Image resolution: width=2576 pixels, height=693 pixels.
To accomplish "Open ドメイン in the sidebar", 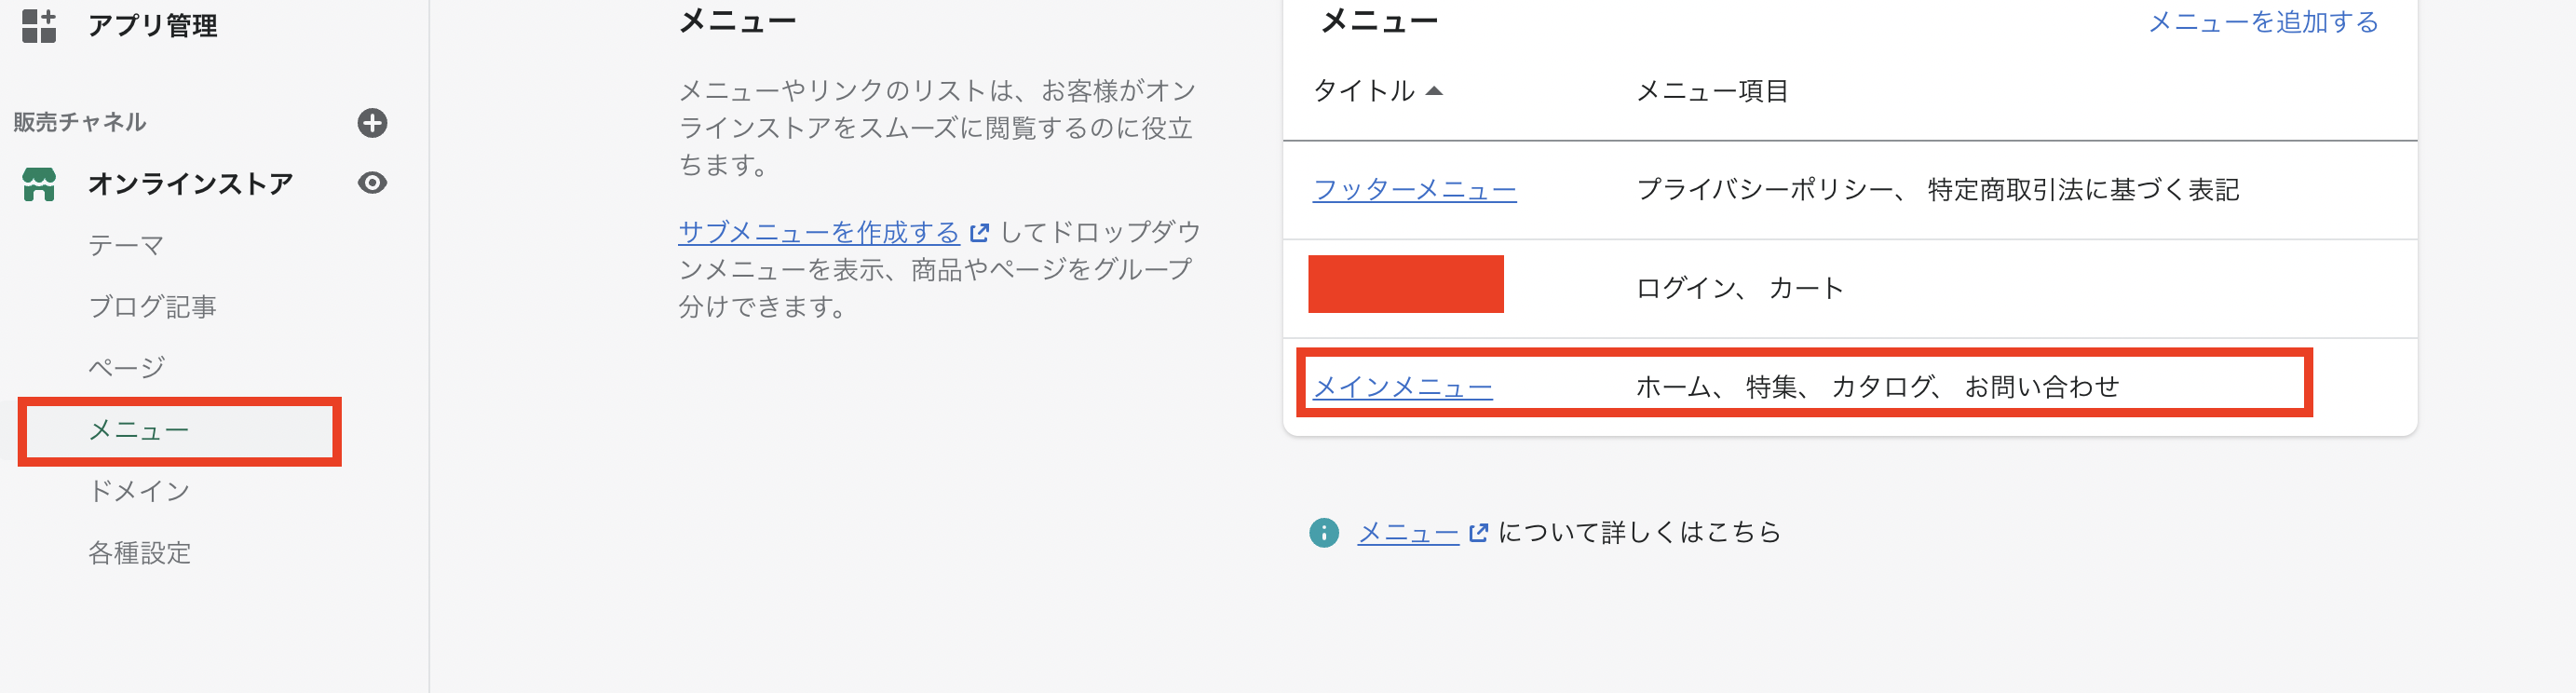I will point(139,491).
